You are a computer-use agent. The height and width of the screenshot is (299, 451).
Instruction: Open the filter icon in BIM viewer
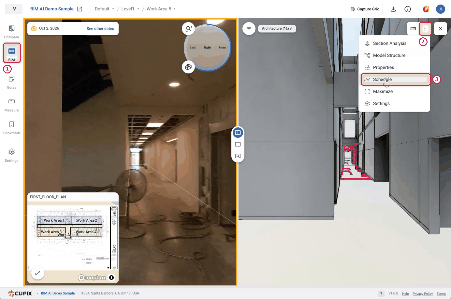coord(249,29)
